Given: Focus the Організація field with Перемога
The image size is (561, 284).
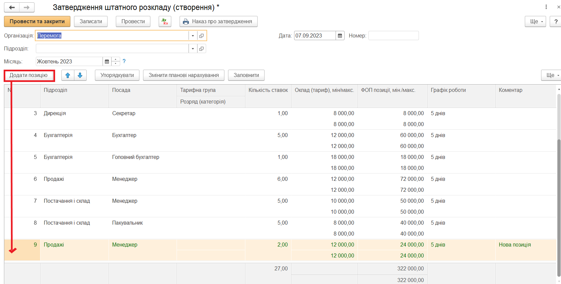Looking at the screenshot, I should (112, 35).
